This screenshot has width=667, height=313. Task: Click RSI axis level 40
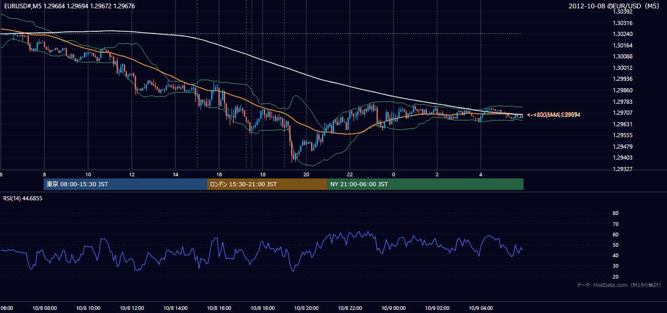(615, 256)
